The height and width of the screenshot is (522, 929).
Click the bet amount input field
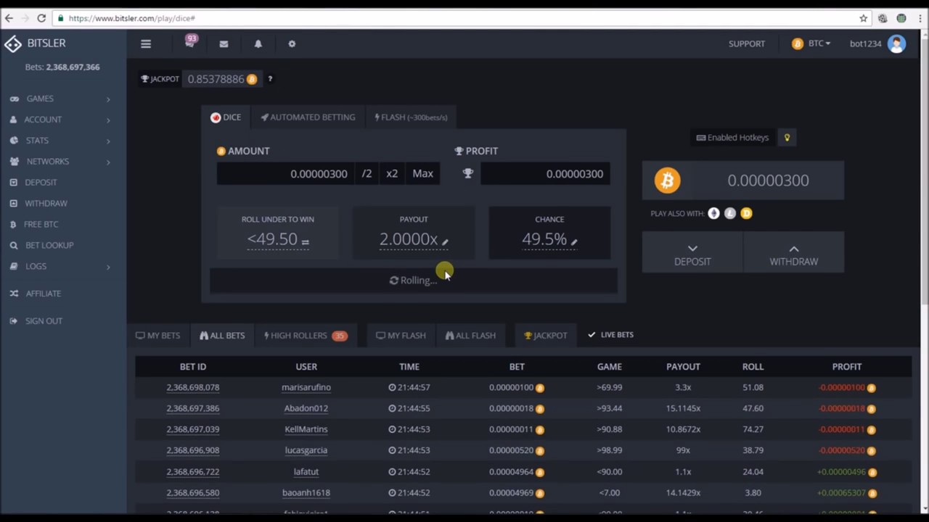click(285, 173)
